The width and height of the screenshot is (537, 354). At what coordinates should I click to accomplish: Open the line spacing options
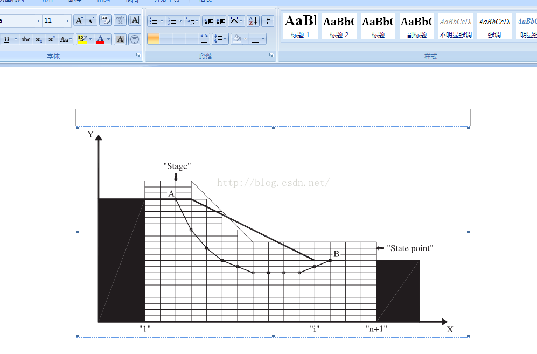pos(220,39)
